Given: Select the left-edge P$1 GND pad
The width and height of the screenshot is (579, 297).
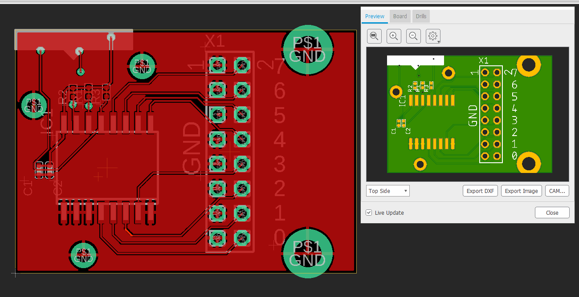Looking at the screenshot, I should 34,105.
